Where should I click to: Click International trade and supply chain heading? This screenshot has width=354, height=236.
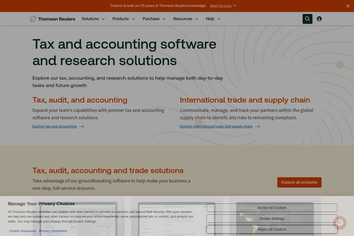[x=245, y=100]
